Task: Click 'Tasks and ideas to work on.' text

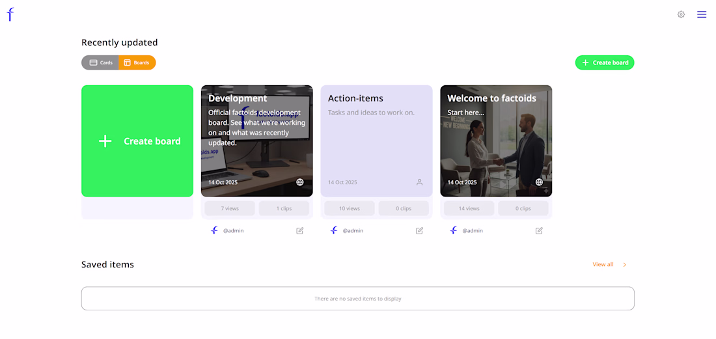Action: tap(371, 112)
